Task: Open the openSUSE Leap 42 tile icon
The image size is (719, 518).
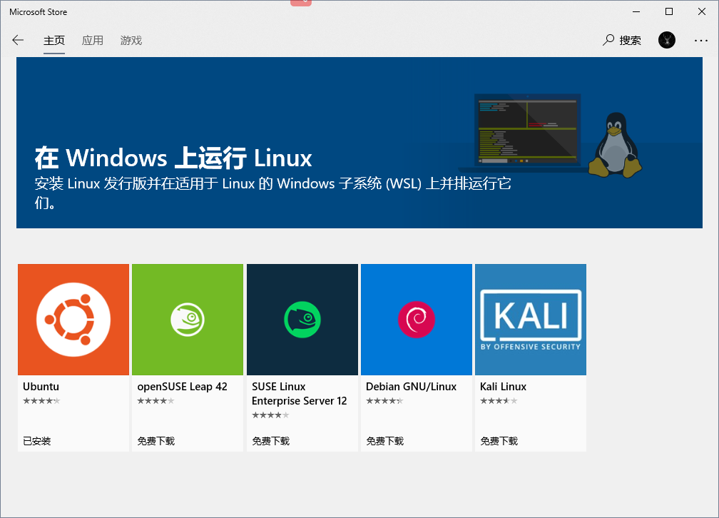Action: (x=188, y=320)
